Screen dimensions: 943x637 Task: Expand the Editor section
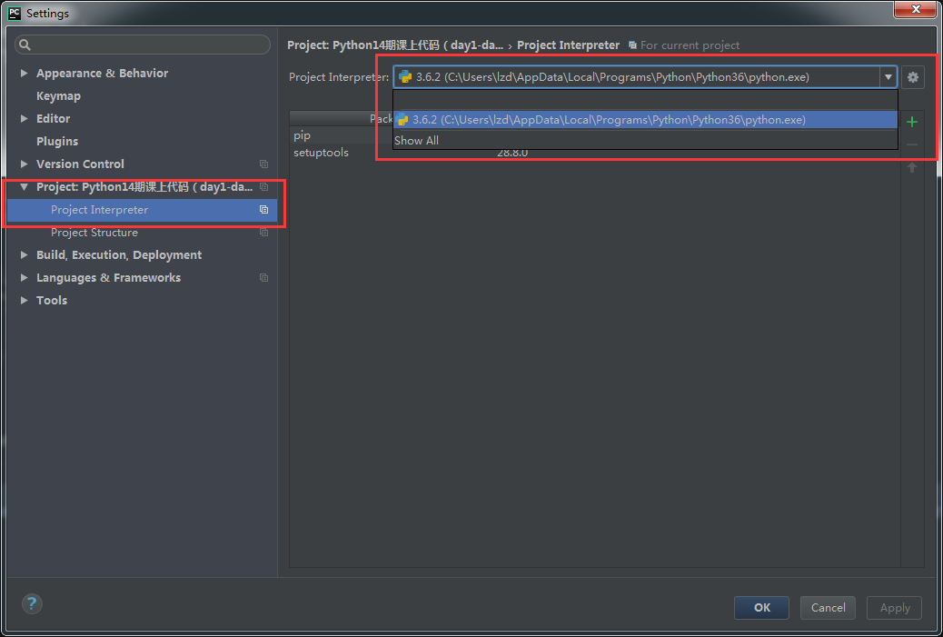pyautogui.click(x=24, y=118)
